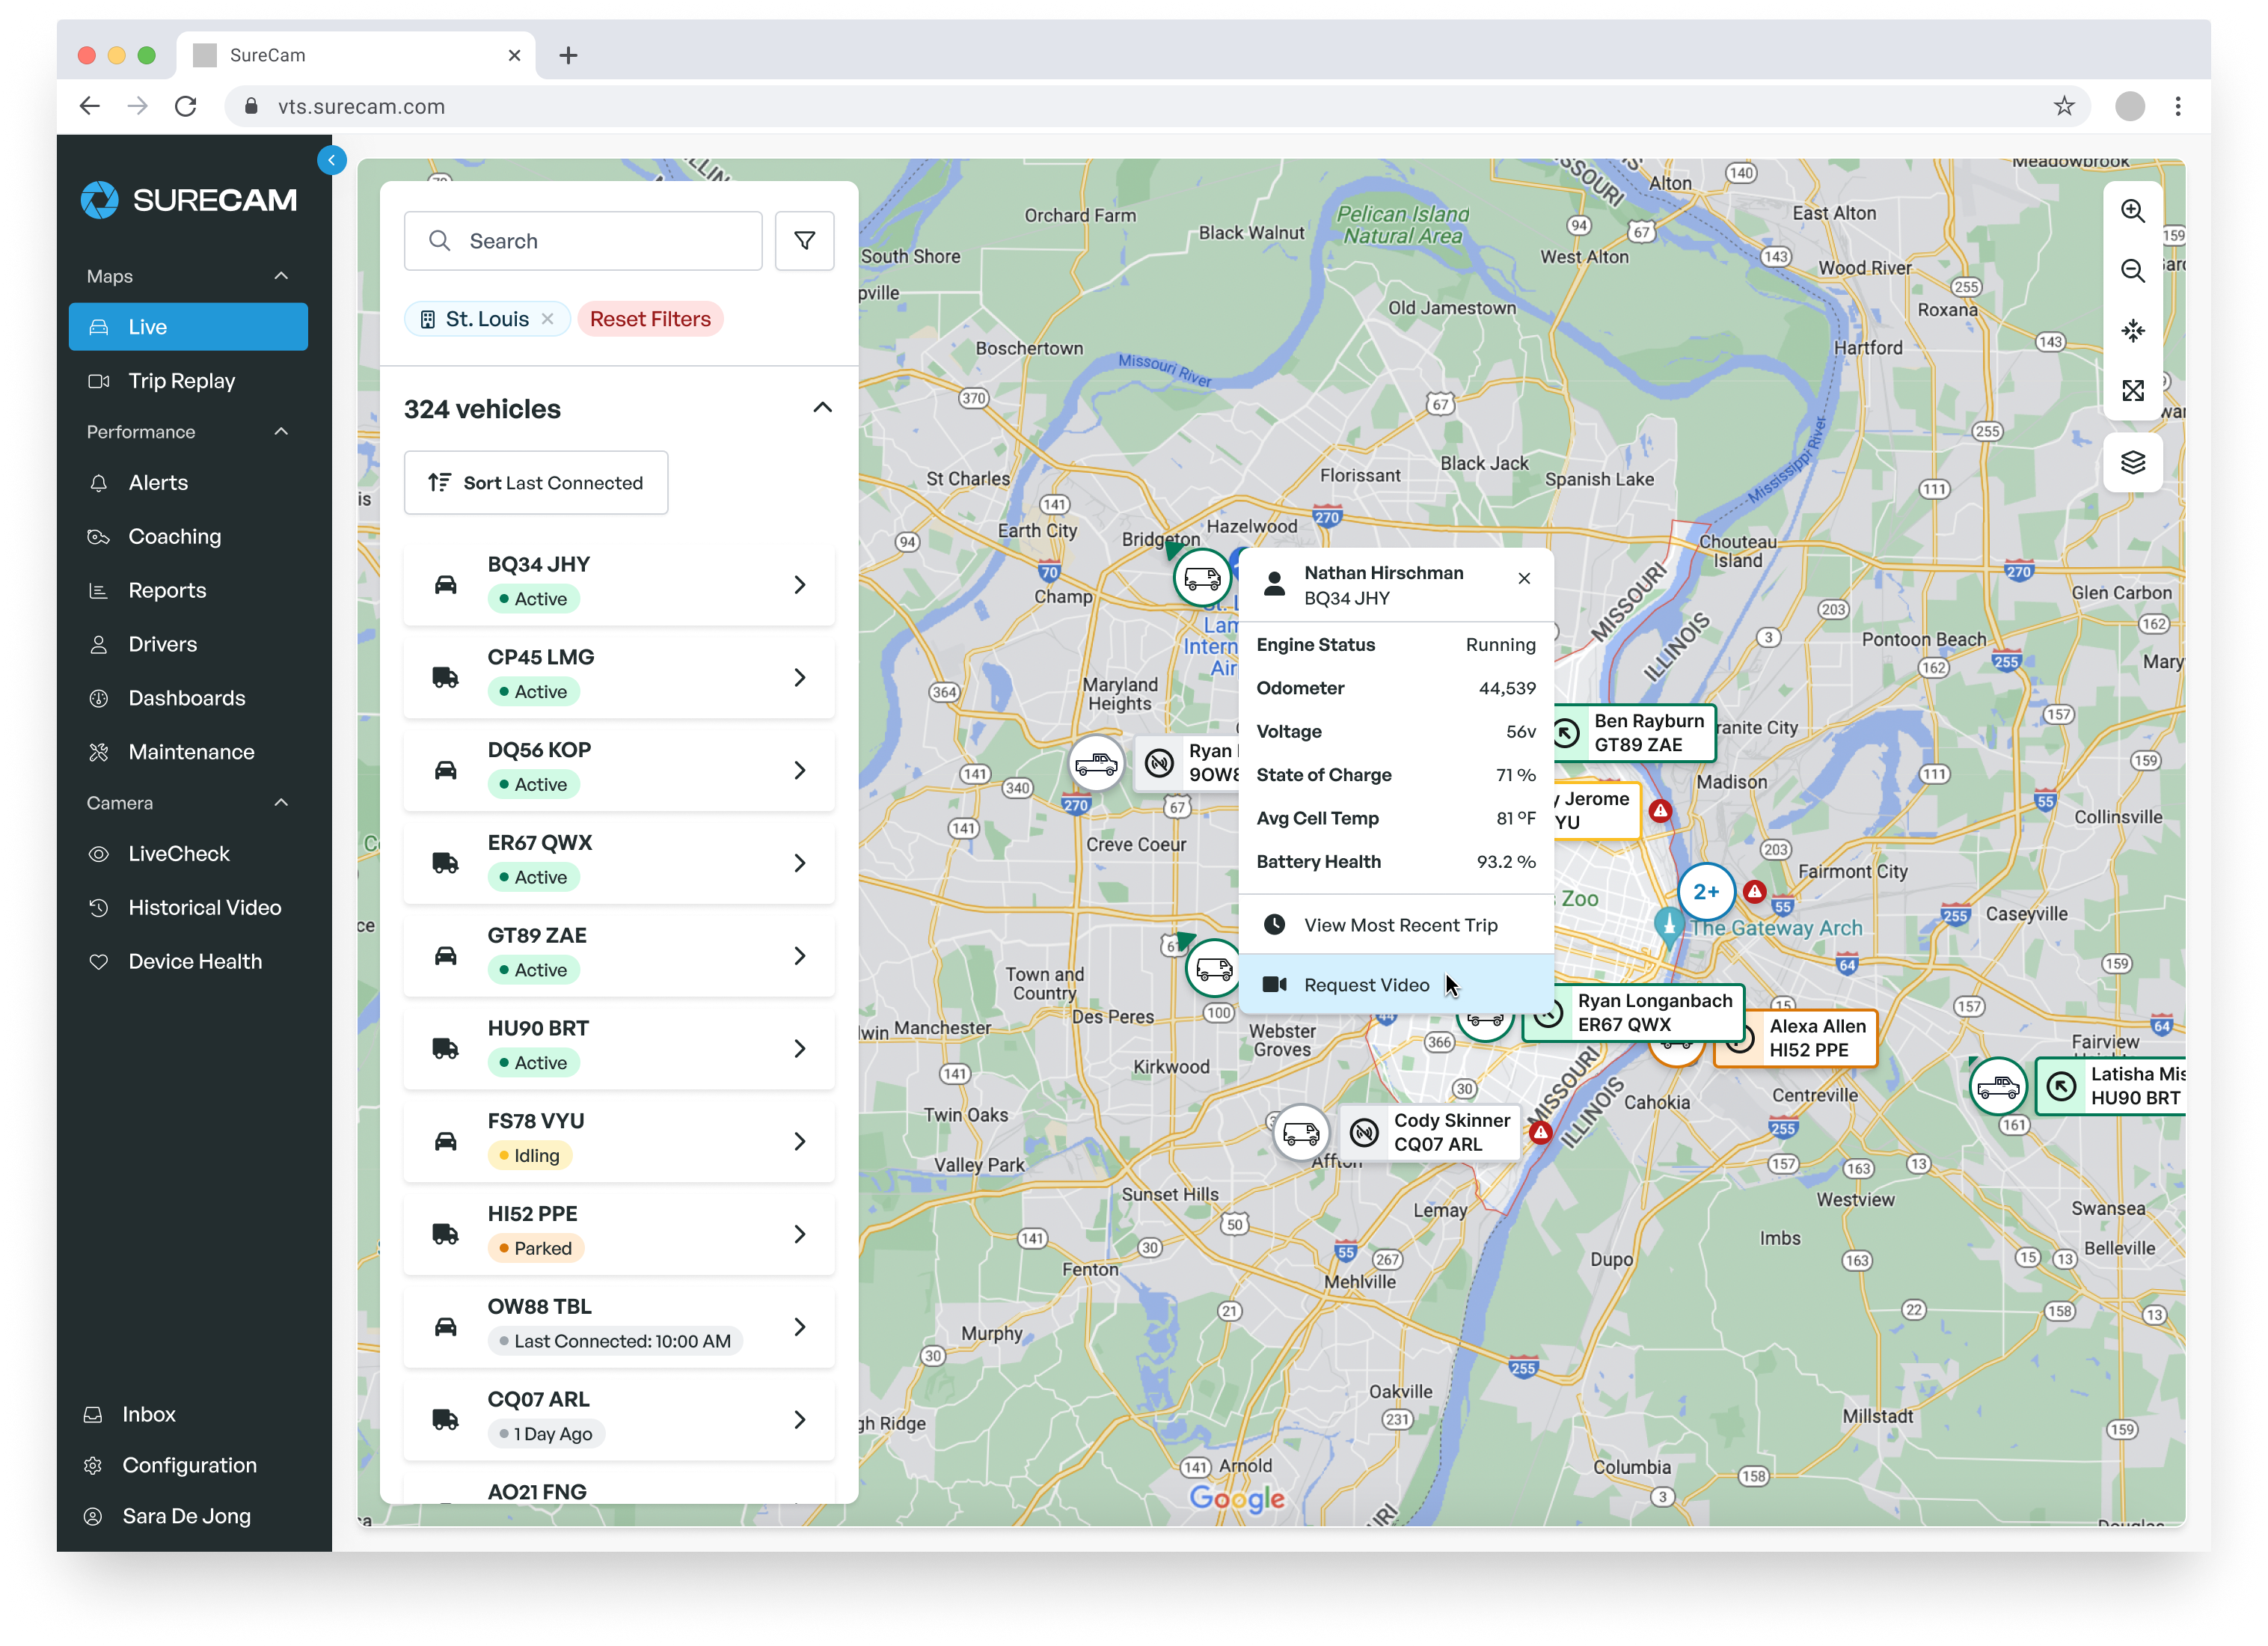Click the Reset Filters button
This screenshot has width=2268, height=1646.
click(x=650, y=319)
